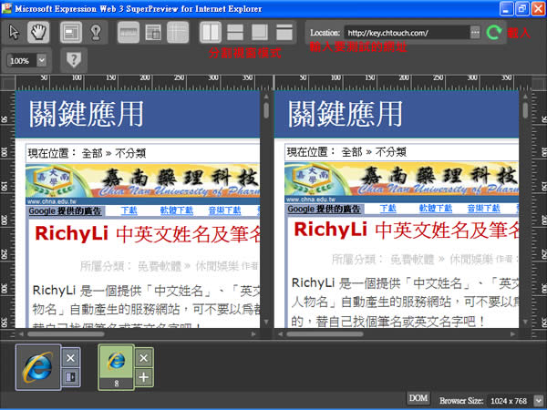This screenshot has width=547, height=410.
Task: Select the arrow selection mode tool
Action: pyautogui.click(x=15, y=32)
